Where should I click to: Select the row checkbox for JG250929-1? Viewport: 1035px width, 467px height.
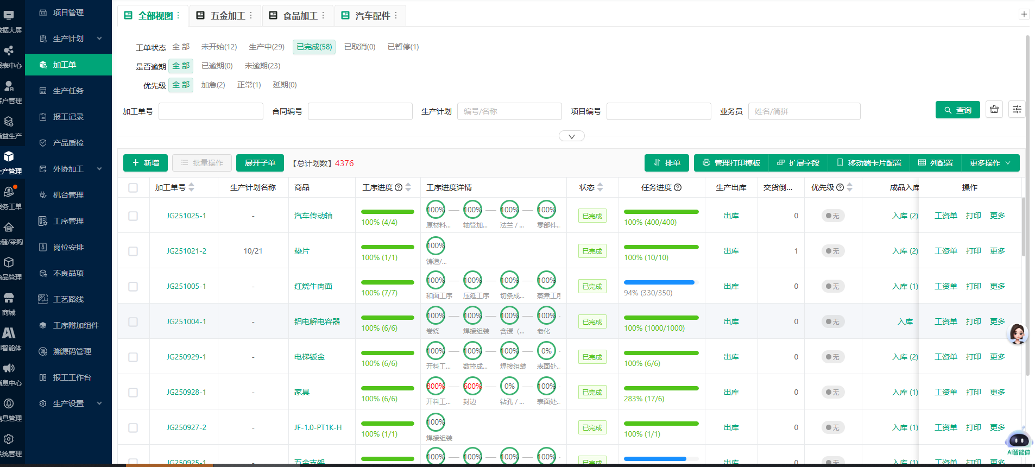(133, 357)
